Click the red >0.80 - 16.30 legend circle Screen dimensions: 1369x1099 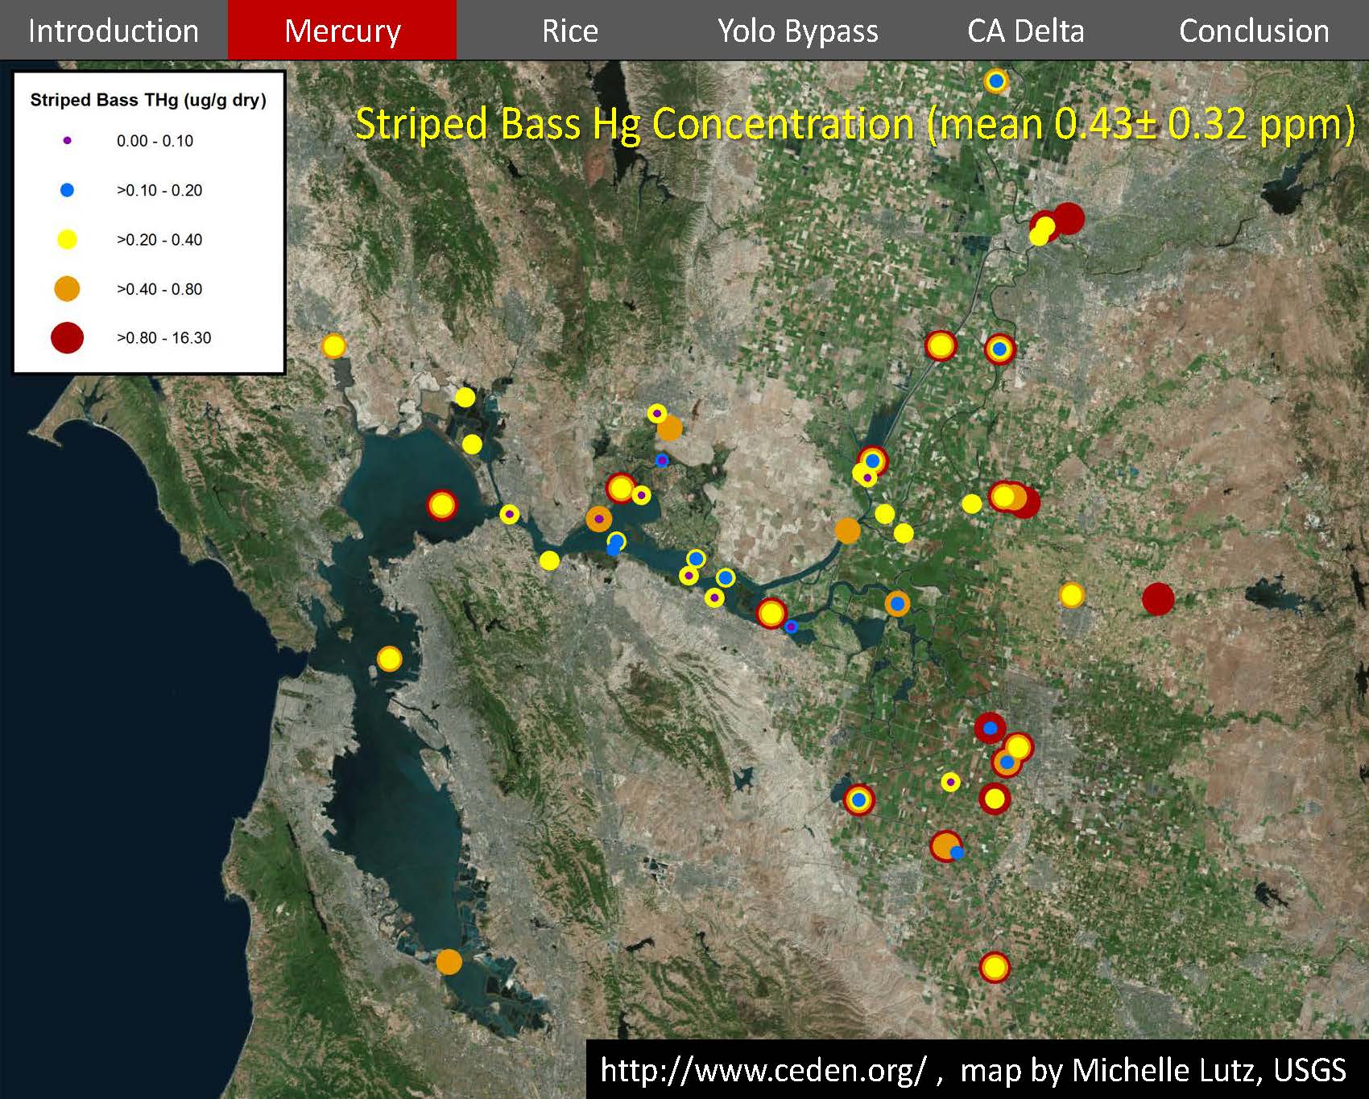click(68, 337)
